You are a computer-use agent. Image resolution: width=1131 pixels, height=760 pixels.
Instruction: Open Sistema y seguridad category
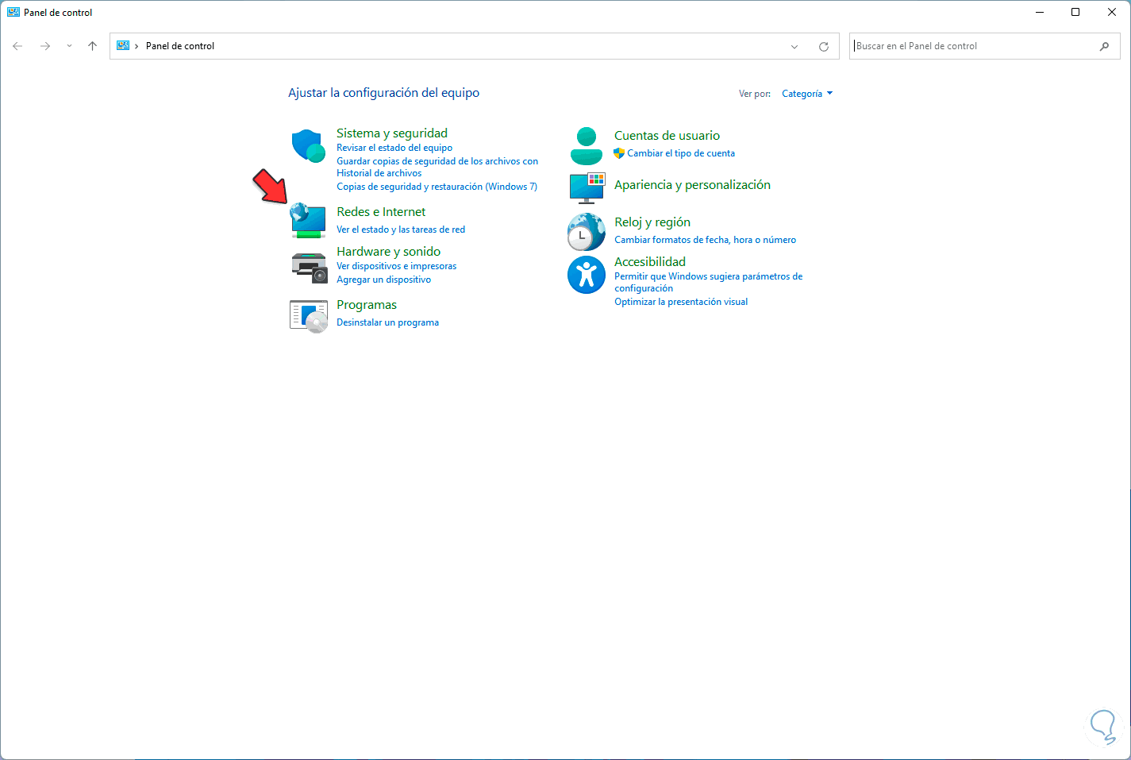coord(392,133)
